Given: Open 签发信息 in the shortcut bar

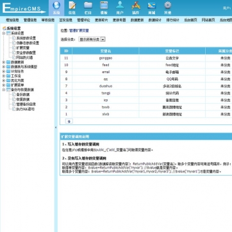Looking at the screenshot, I should point(66,20).
